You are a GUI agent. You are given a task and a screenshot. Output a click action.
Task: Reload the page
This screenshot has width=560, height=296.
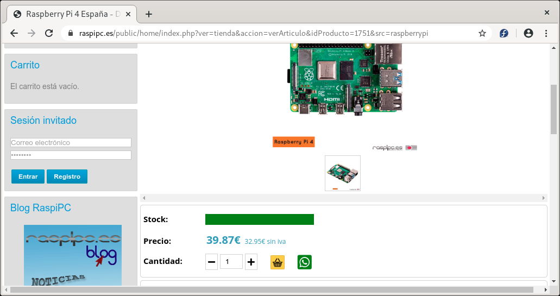pos(49,33)
